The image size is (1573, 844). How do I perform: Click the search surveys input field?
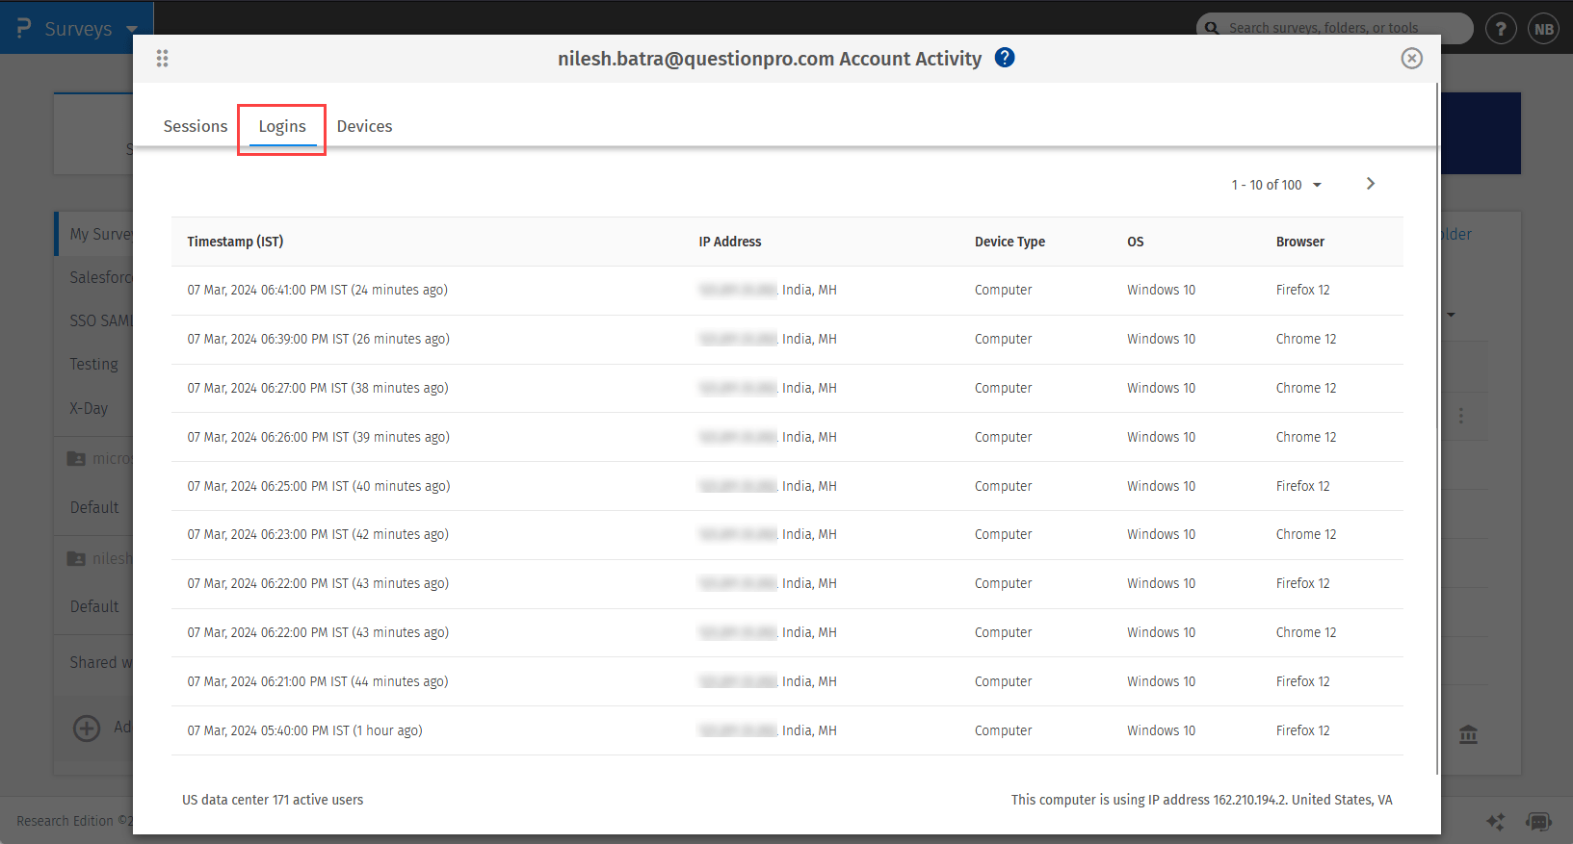[1339, 28]
